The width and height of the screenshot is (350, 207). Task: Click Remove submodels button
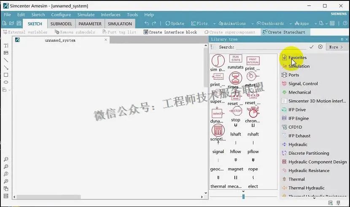[75, 32]
